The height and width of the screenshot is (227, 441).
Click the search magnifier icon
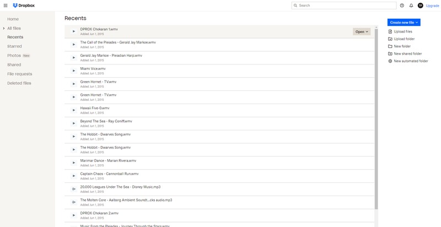[295, 6]
